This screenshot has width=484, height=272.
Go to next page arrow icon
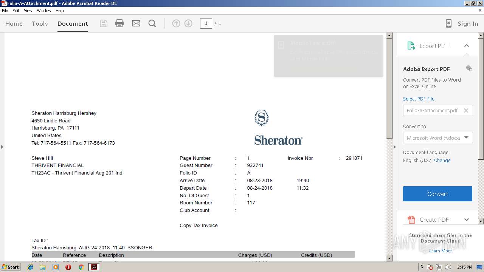point(188,23)
